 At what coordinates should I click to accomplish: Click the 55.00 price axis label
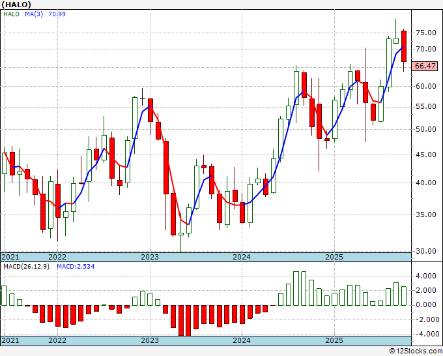[x=426, y=106]
